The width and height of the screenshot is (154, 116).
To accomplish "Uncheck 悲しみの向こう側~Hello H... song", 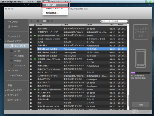I will [31, 90].
